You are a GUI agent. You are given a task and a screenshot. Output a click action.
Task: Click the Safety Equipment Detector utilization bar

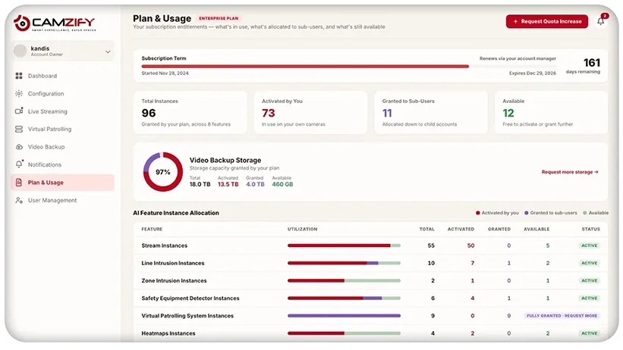344,298
